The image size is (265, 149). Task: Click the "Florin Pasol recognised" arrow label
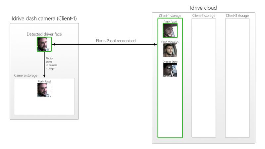[115, 41]
